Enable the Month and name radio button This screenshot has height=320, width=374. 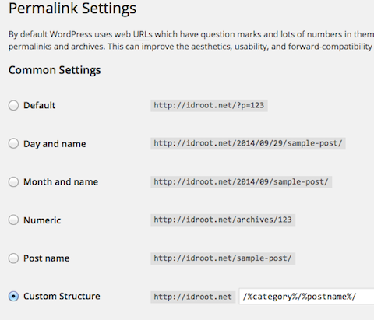click(13, 181)
